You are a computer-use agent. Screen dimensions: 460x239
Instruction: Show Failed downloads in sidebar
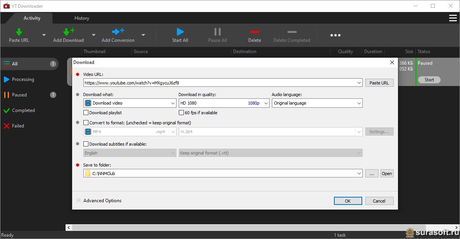[18, 126]
